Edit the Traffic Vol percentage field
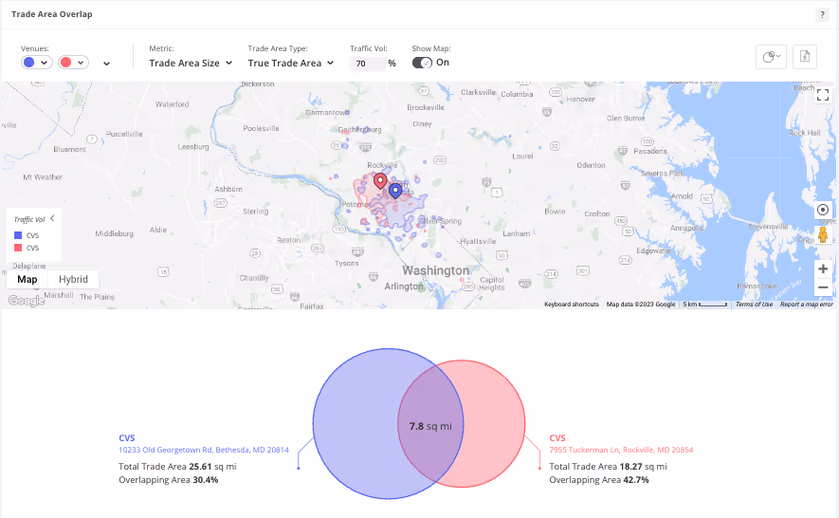The height and width of the screenshot is (518, 839). coord(367,64)
